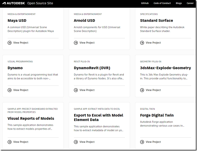Image resolution: width=197 pixels, height=151 pixels.
Task: Click Dynamo for Revit plugin description
Action: coord(99,76)
